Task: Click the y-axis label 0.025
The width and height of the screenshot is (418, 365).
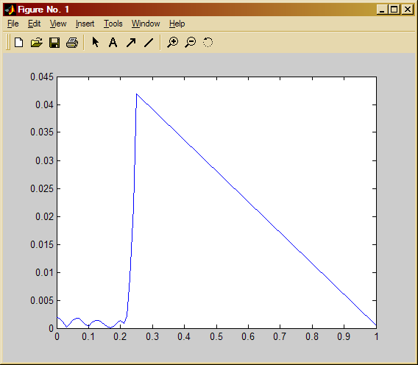Action: (x=42, y=189)
